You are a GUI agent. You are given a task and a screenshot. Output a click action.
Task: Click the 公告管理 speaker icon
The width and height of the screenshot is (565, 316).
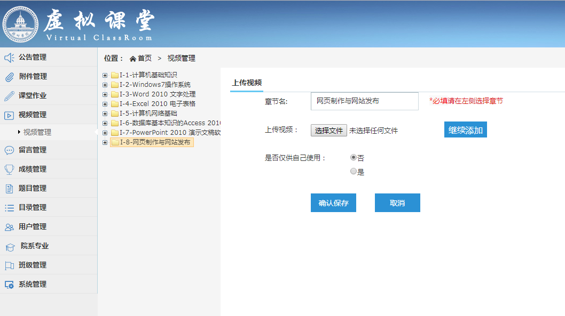tap(9, 58)
